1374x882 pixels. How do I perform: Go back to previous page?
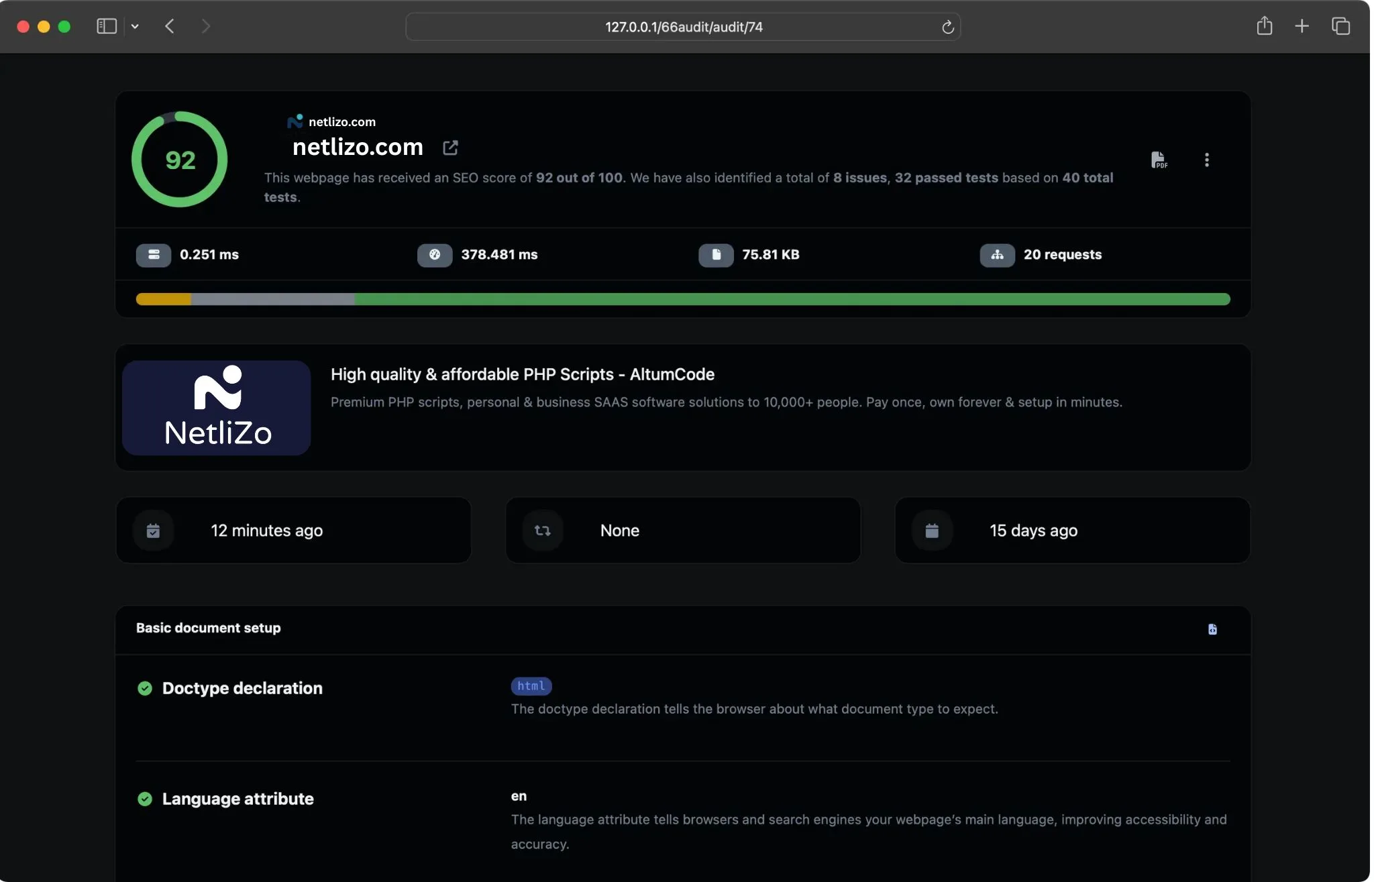pyautogui.click(x=170, y=26)
